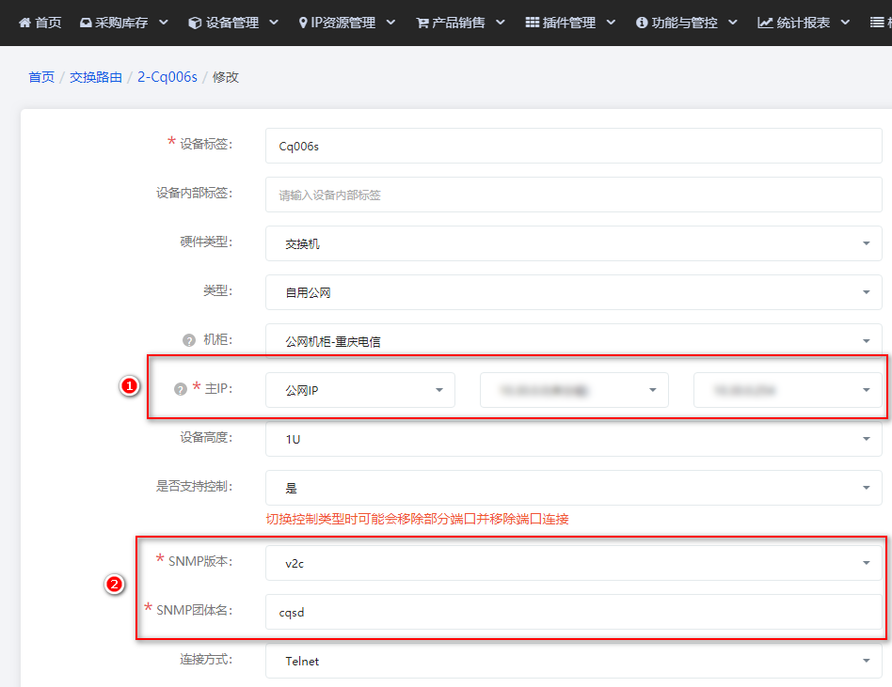Click the 功能与管控 info icon
The image size is (892, 687).
click(642, 23)
